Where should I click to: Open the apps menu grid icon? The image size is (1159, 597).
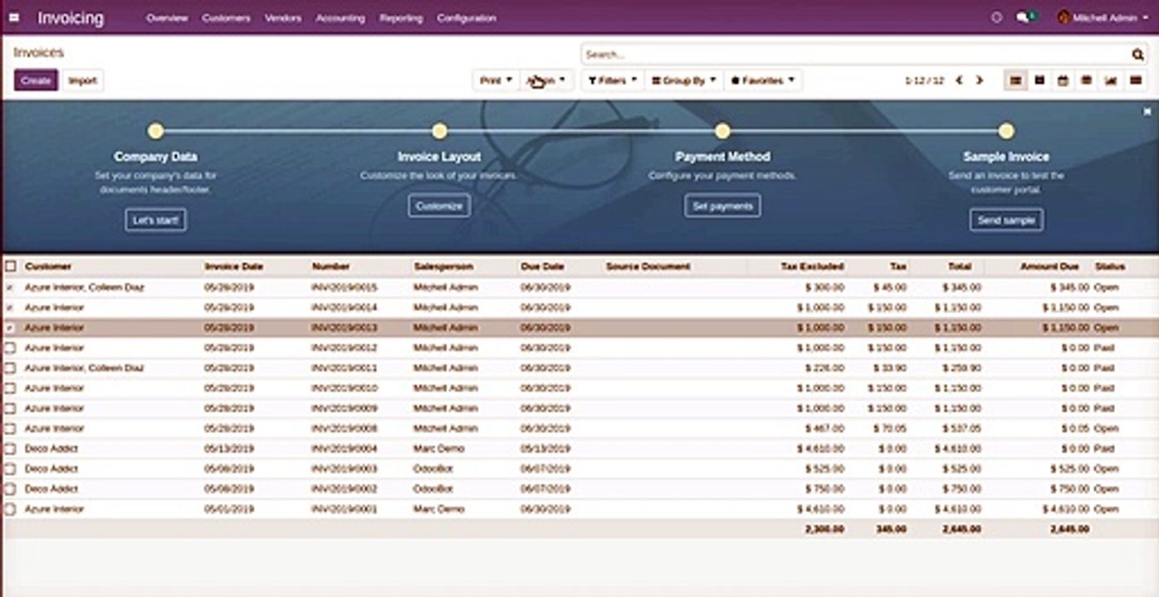pos(14,17)
